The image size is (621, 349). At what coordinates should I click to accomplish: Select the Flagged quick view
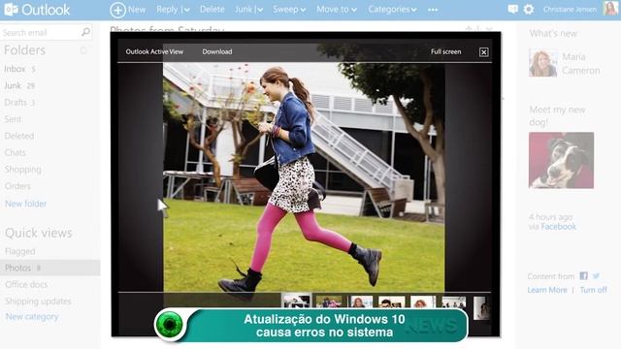point(20,251)
